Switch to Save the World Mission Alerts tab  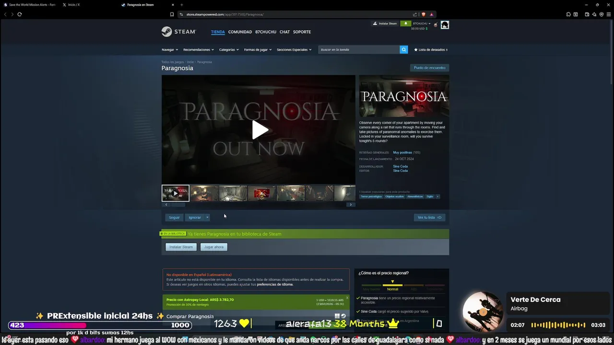tap(30, 5)
